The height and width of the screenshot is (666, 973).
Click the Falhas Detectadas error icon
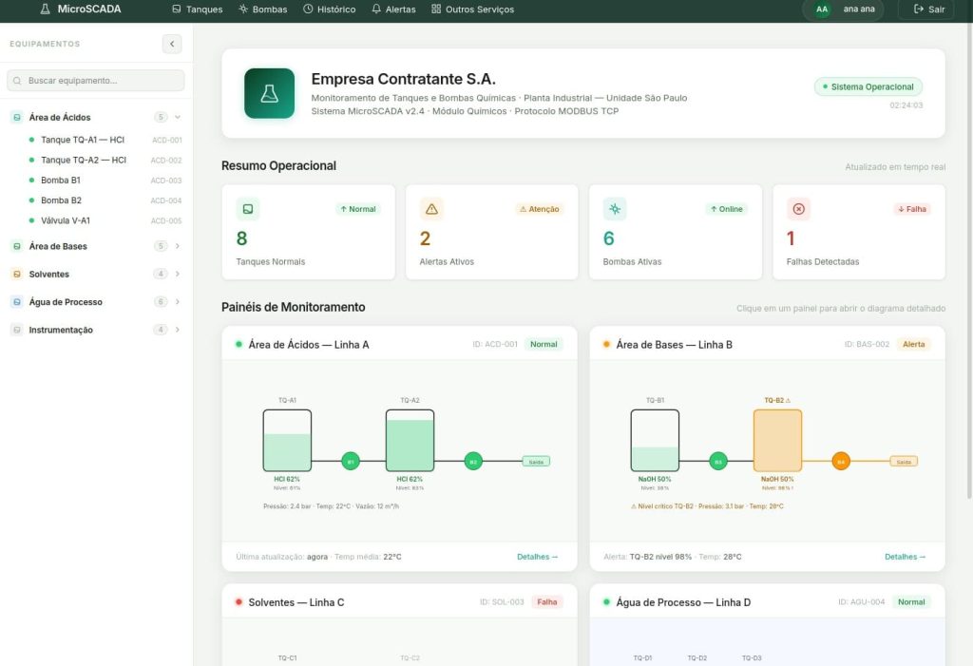coord(798,209)
